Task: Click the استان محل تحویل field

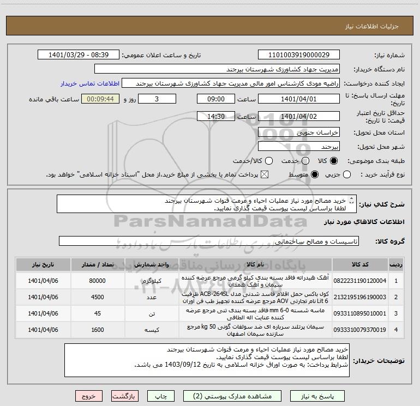Action: [299, 132]
